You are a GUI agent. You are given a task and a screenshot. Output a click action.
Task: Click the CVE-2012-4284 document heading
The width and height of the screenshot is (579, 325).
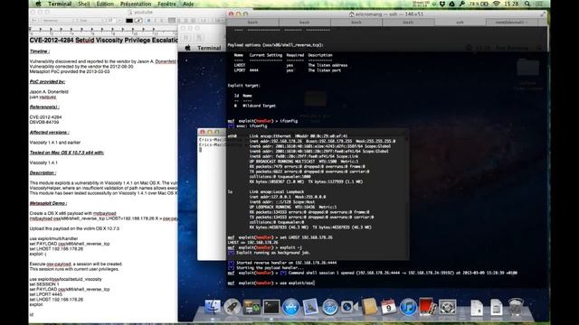click(103, 40)
